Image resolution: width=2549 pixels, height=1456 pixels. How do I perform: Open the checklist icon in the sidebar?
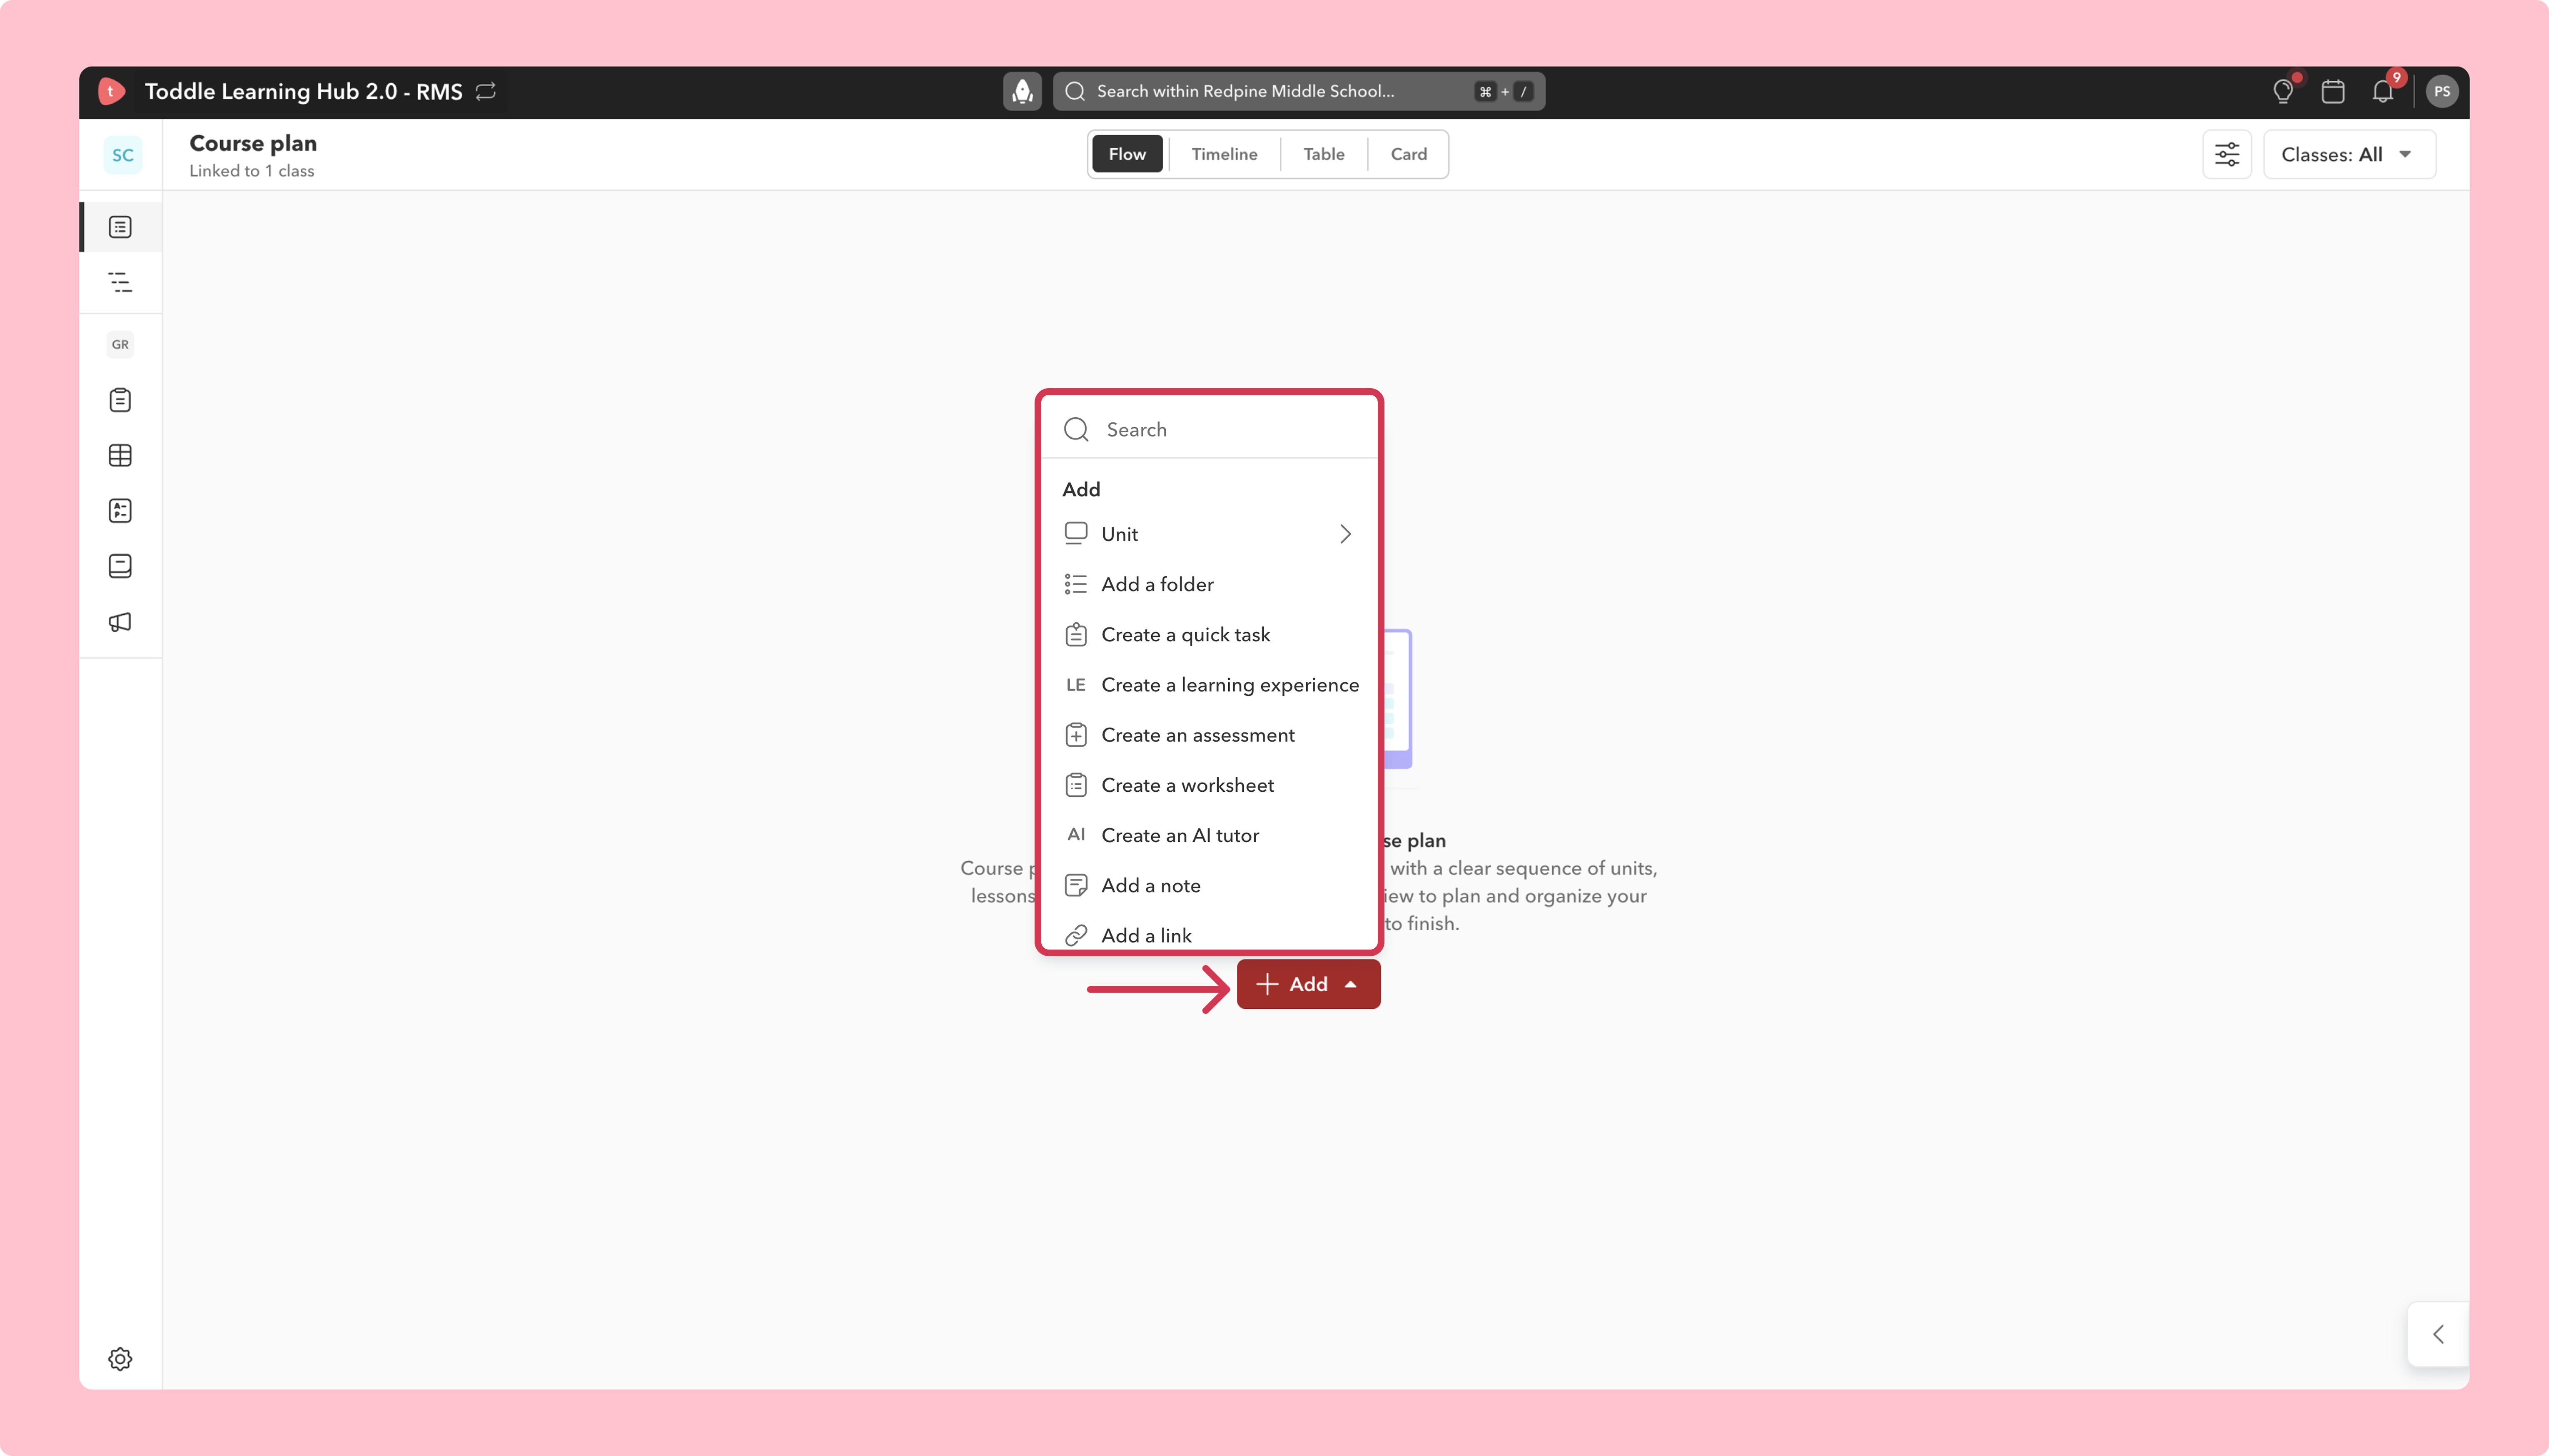120,511
